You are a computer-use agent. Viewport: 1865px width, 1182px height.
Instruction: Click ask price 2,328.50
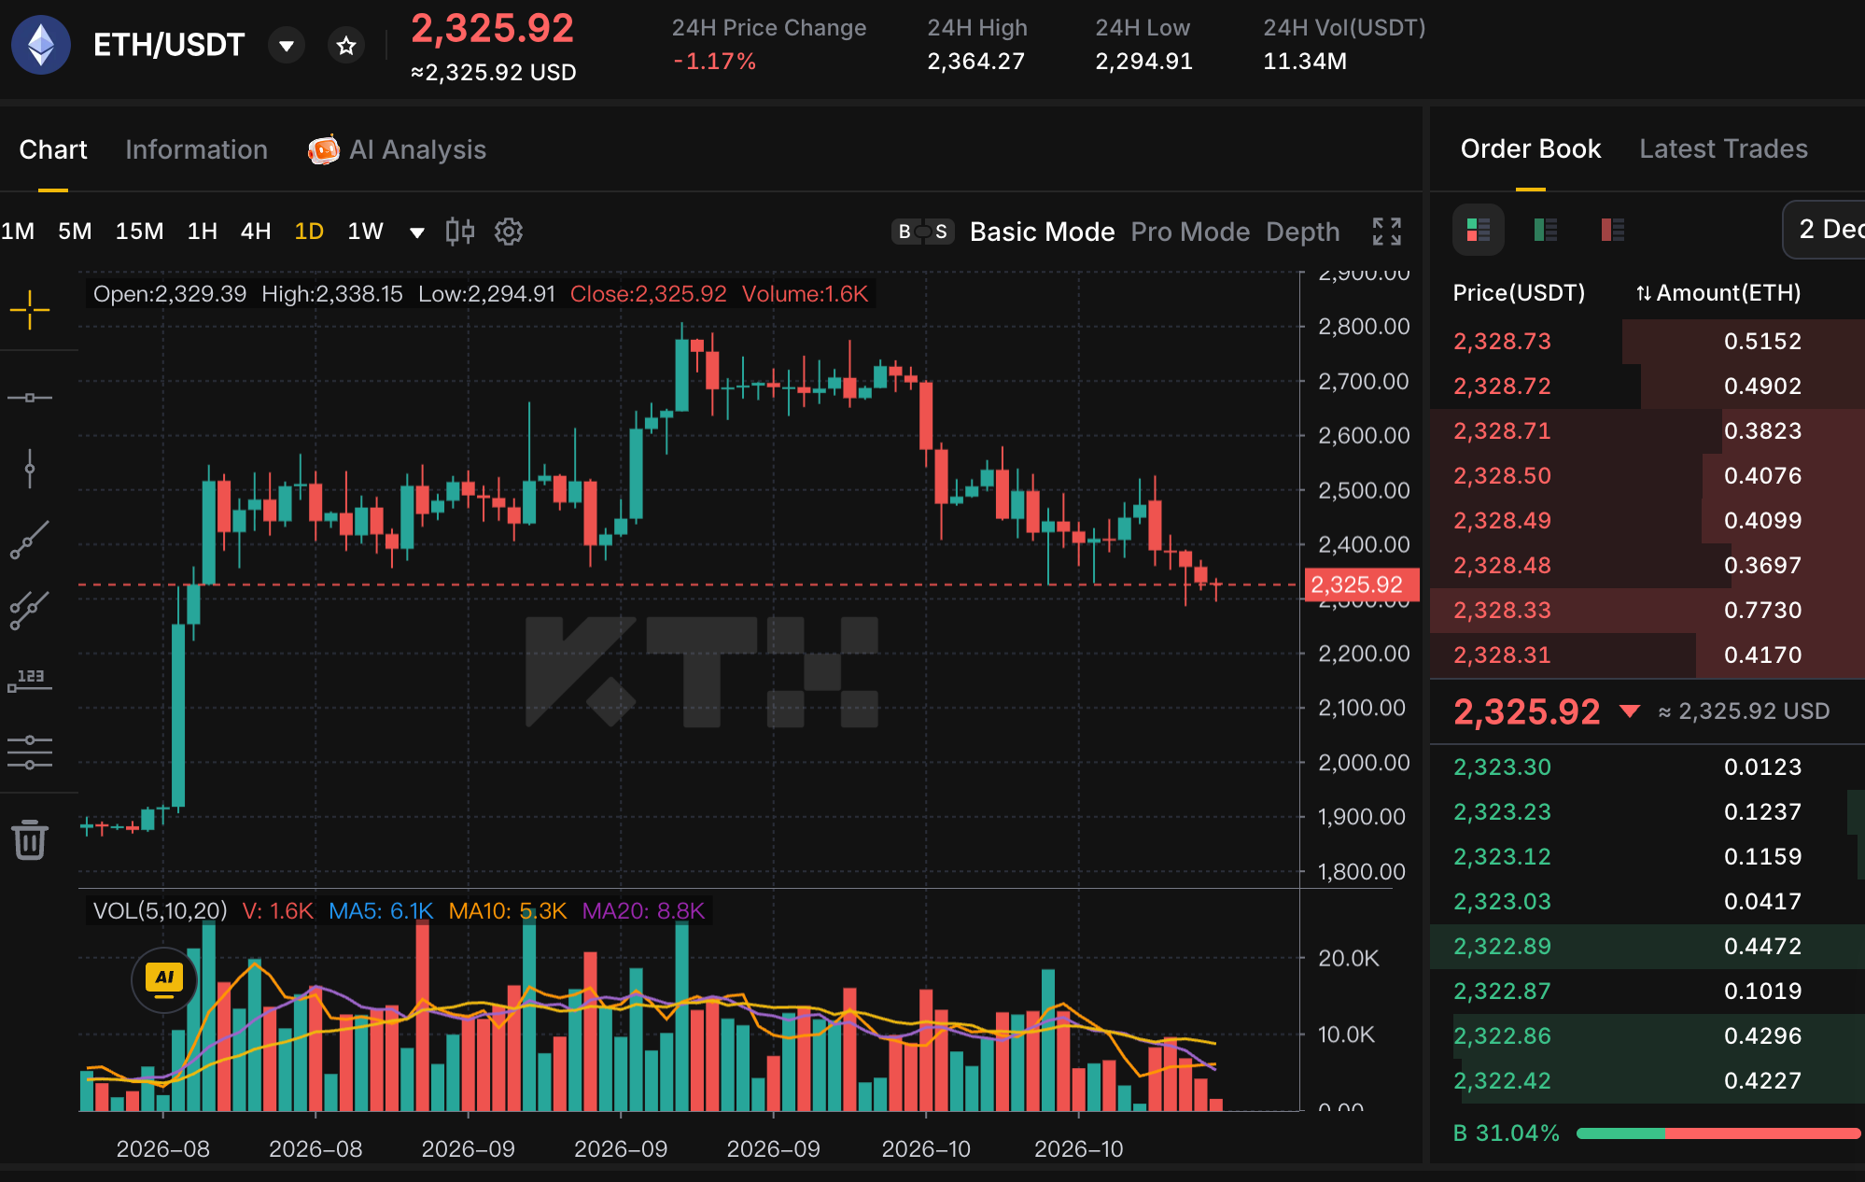tap(1502, 475)
